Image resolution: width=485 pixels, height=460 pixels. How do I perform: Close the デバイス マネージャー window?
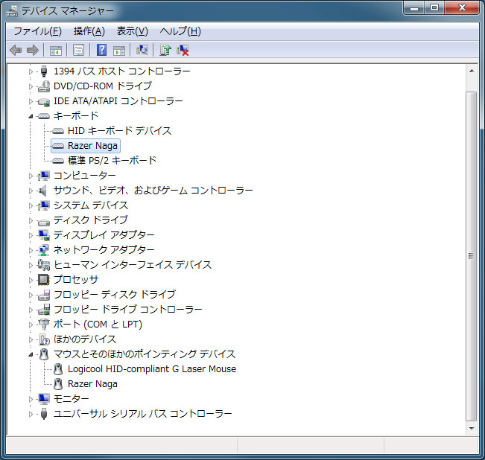coord(462,7)
